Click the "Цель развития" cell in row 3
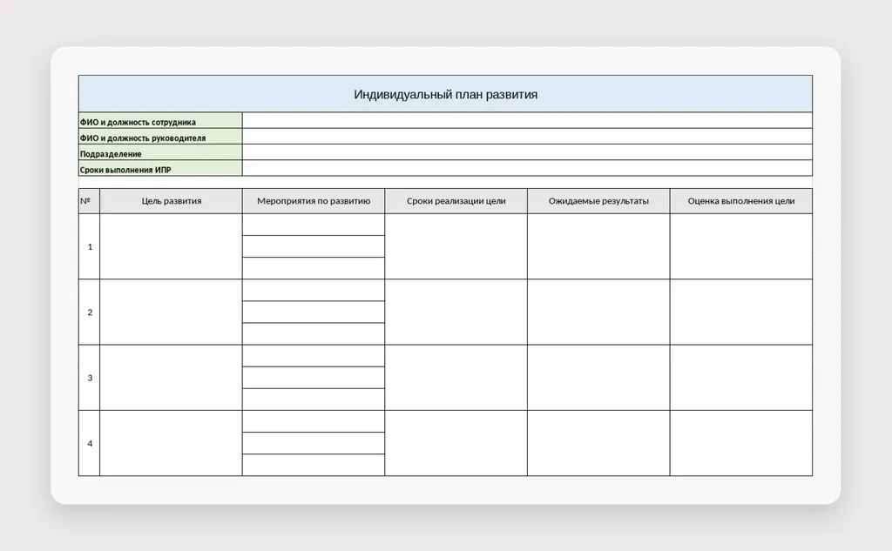Screen dimensions: 892x551 click(x=172, y=378)
